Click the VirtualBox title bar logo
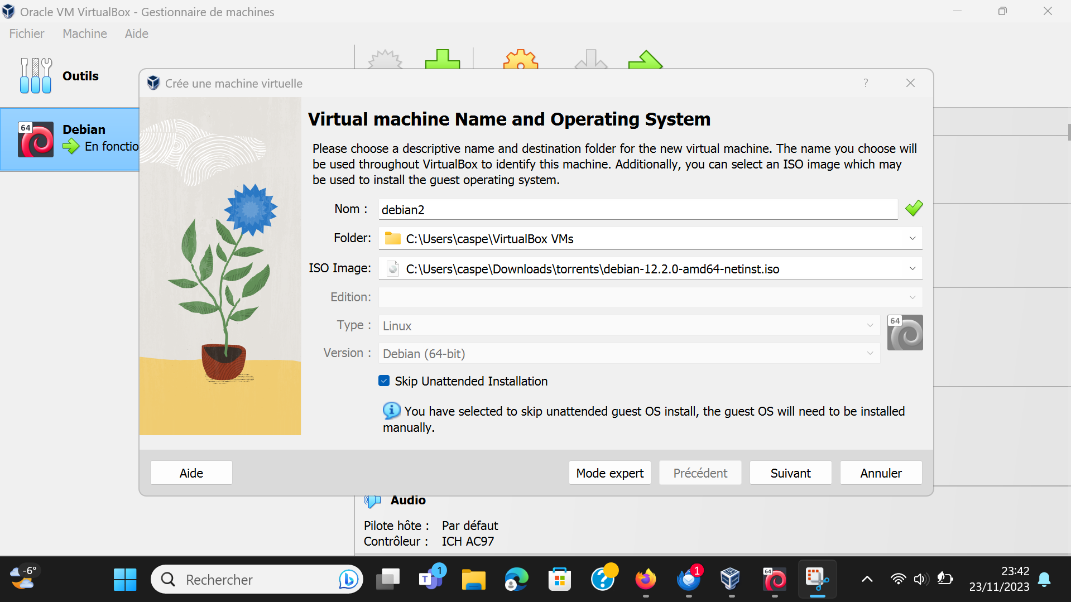 point(8,11)
